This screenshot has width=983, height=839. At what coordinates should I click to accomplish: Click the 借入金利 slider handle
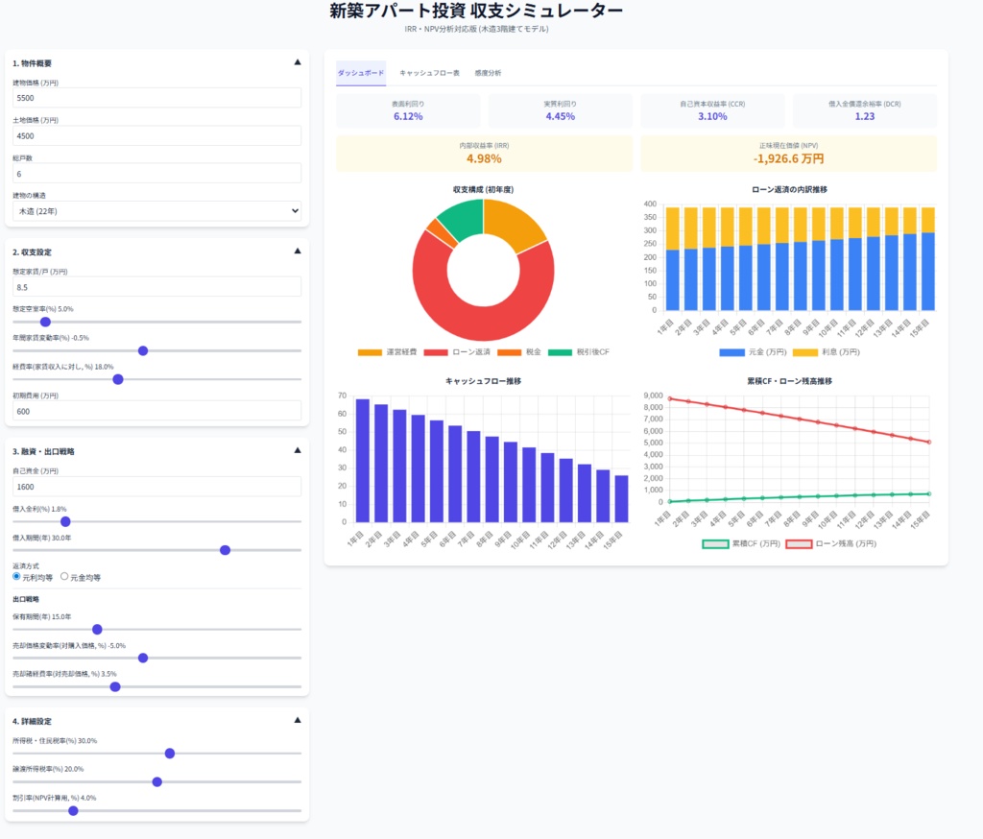tap(64, 520)
